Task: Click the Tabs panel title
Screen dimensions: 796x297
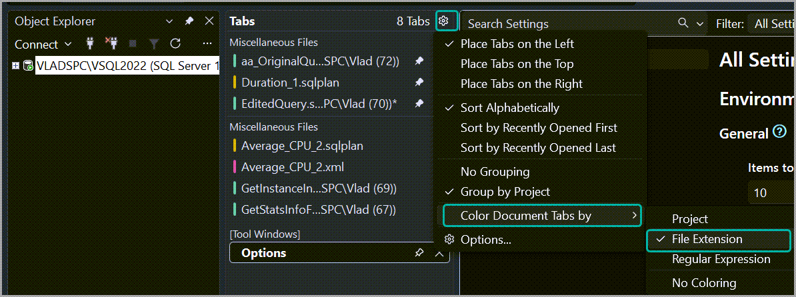Action: pos(242,21)
